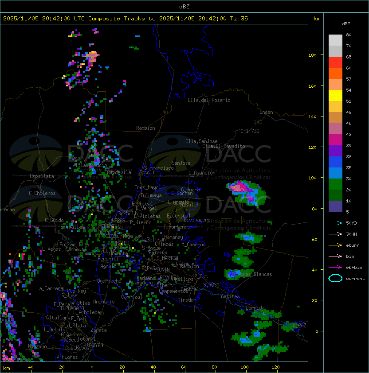This screenshot has width=369, height=373.
Task: Click the Clla.SanJose place label
Action: 201,141
